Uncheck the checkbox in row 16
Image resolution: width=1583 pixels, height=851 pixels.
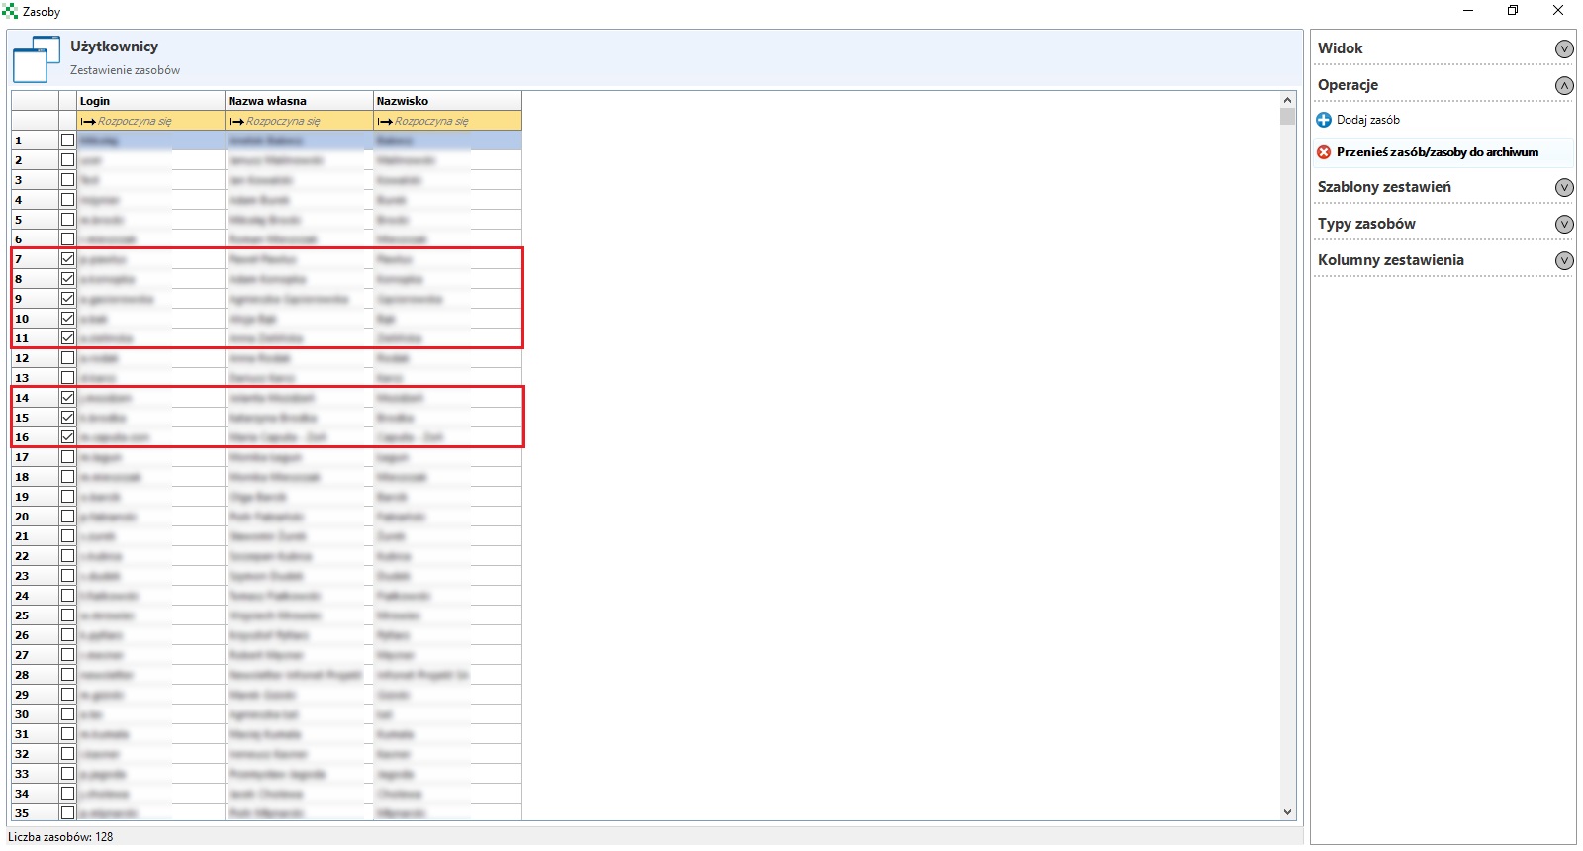click(67, 437)
